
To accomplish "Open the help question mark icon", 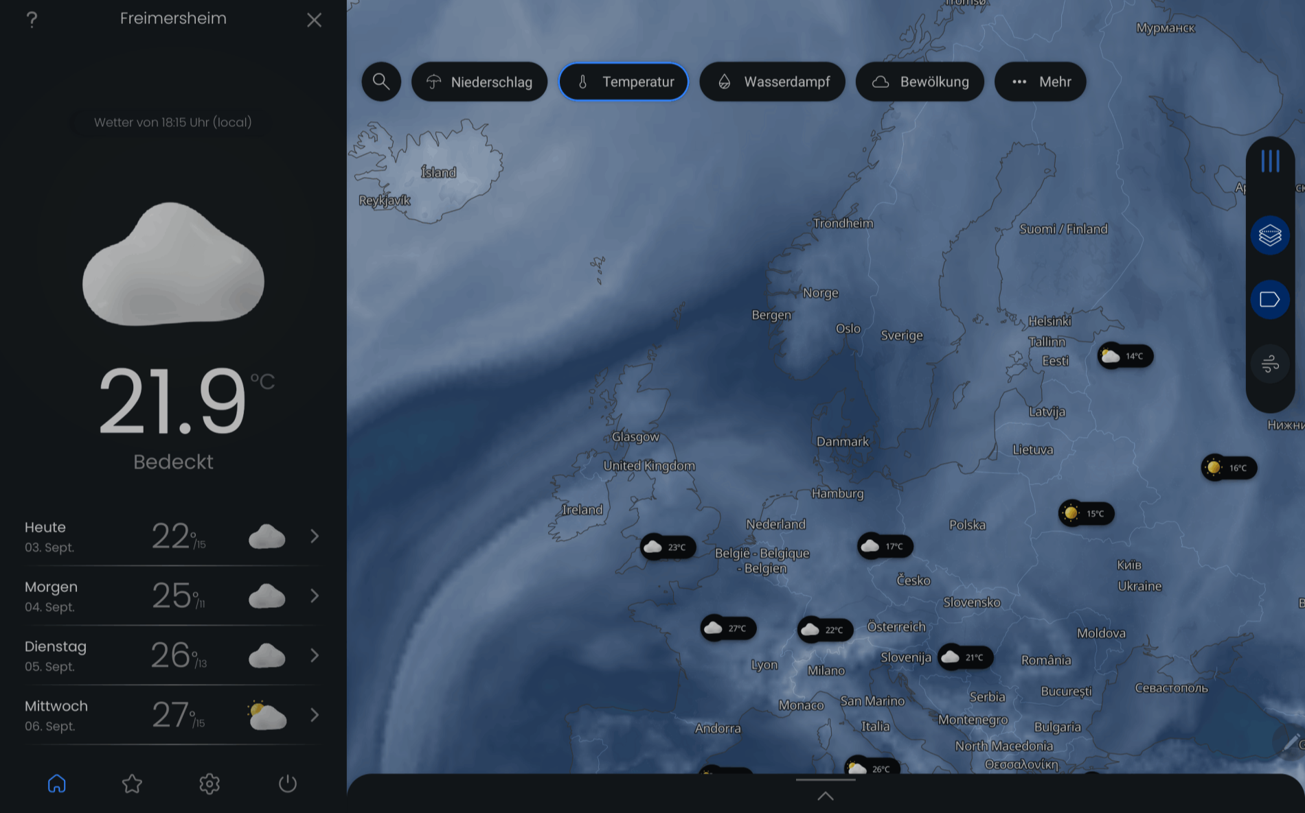I will pyautogui.click(x=32, y=20).
